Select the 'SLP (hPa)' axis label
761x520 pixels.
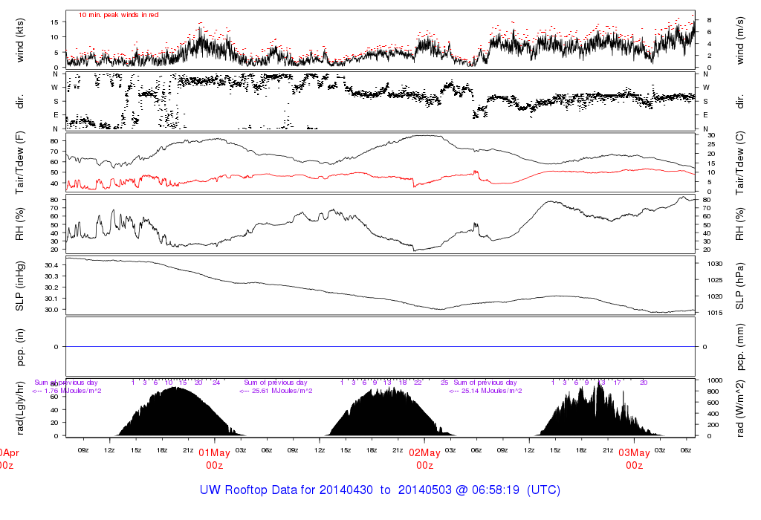pos(739,286)
